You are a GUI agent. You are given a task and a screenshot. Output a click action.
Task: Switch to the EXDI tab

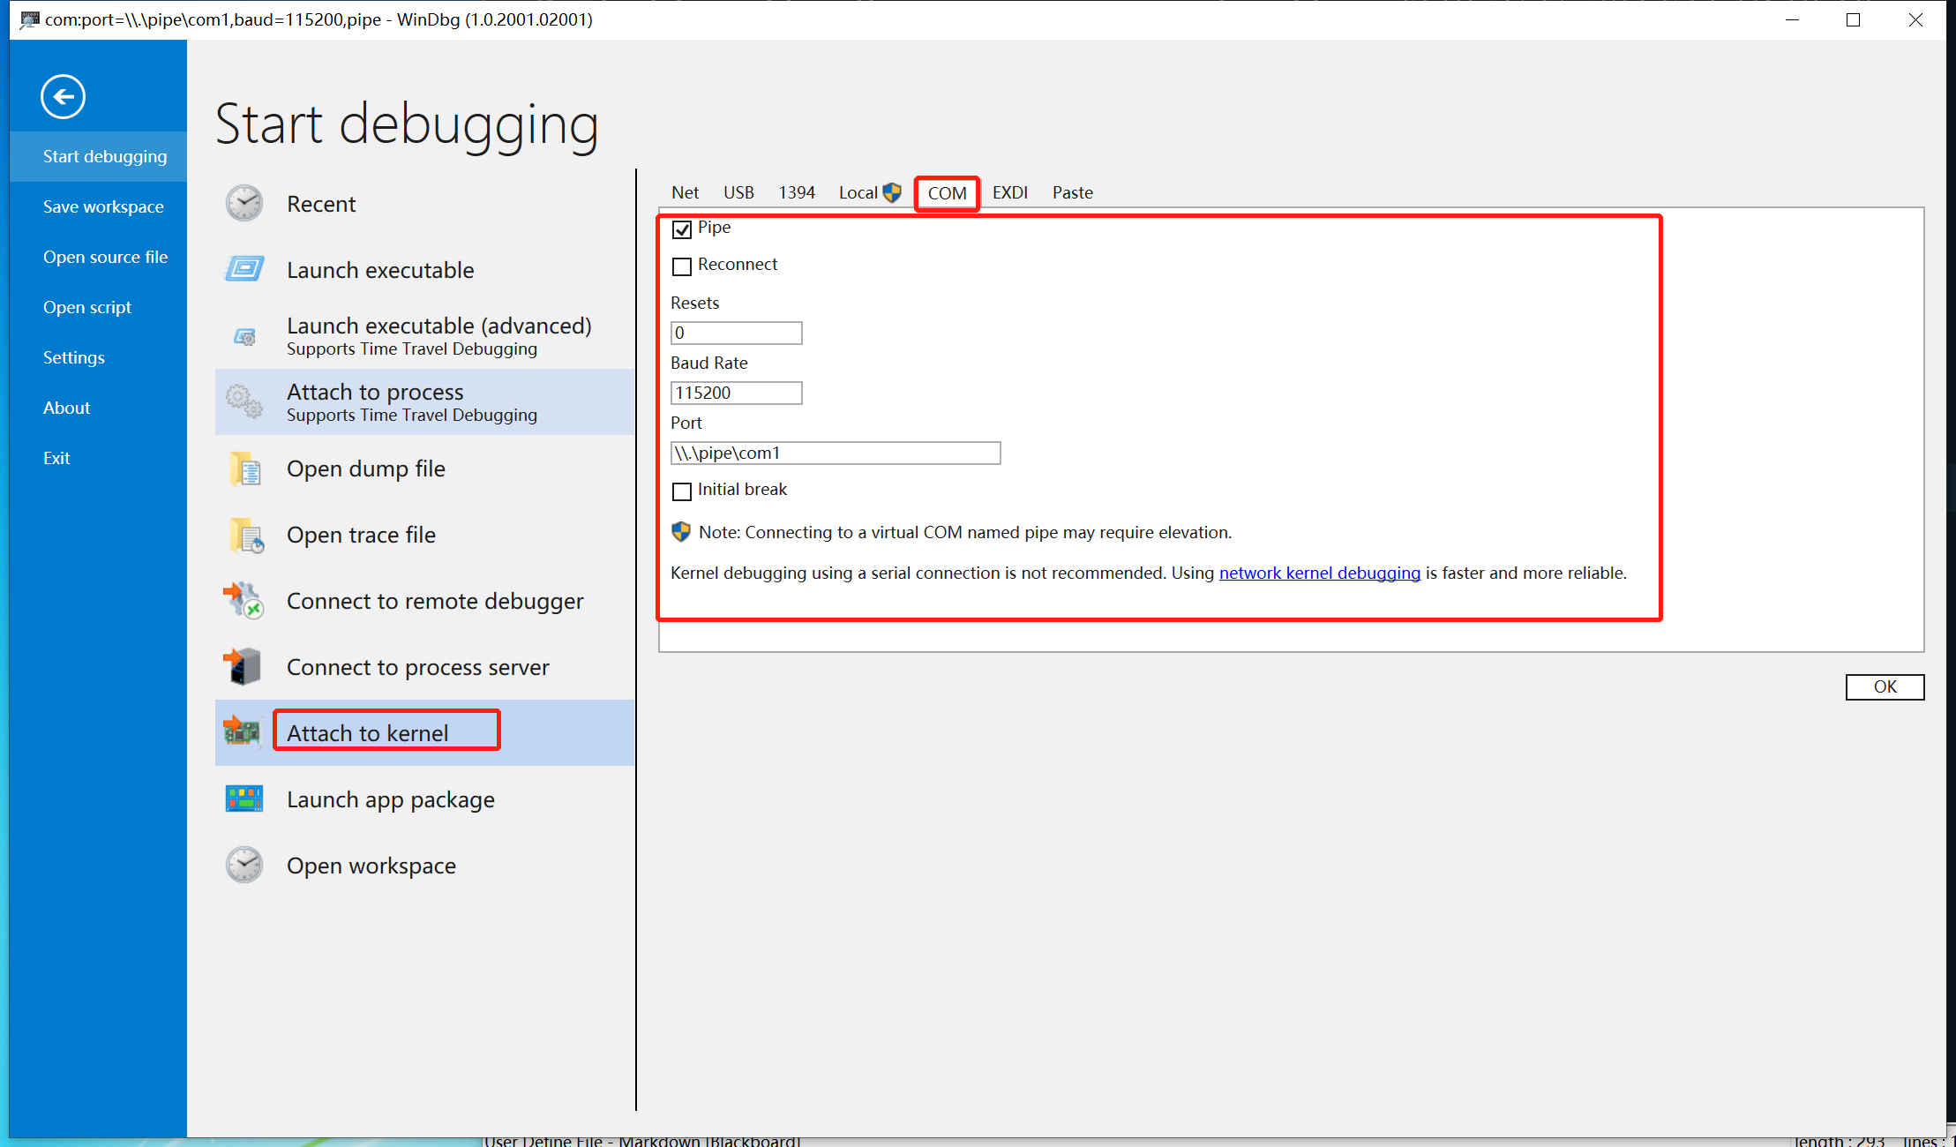1009,192
